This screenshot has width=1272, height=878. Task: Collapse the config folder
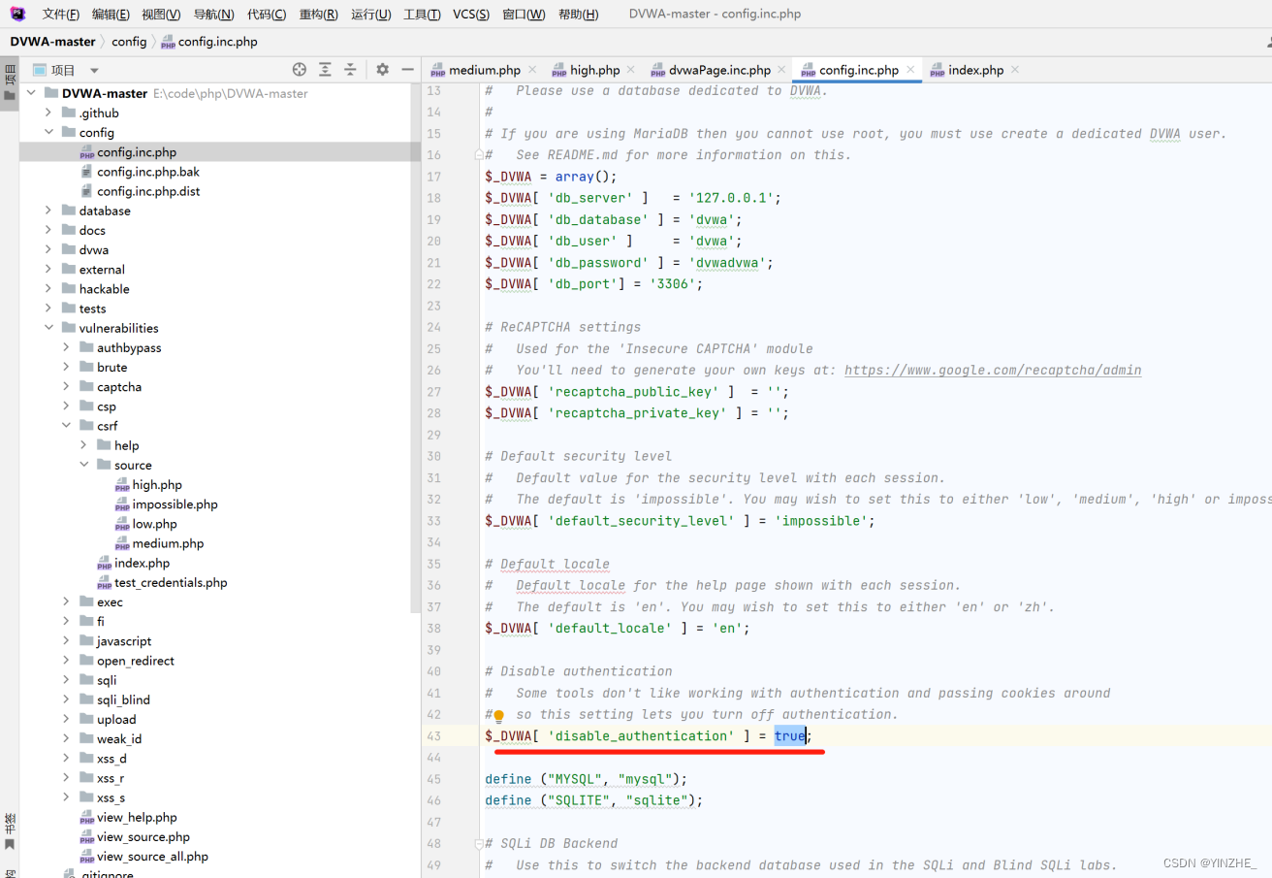[49, 133]
